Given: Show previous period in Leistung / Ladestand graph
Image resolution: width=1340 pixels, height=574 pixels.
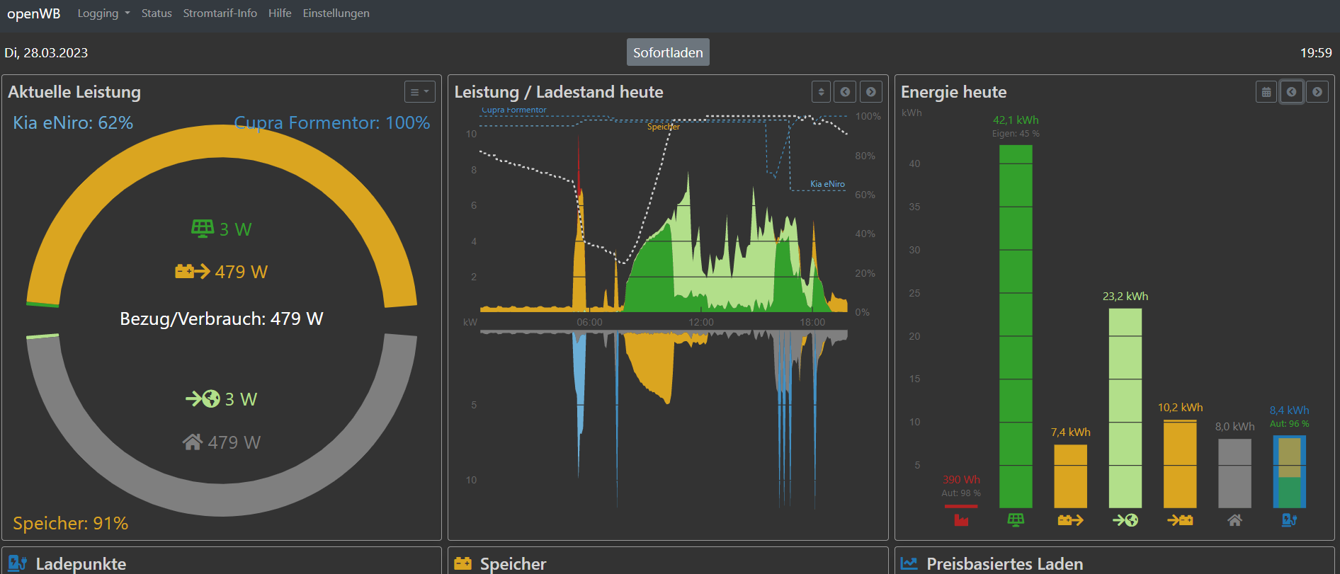Looking at the screenshot, I should [845, 92].
